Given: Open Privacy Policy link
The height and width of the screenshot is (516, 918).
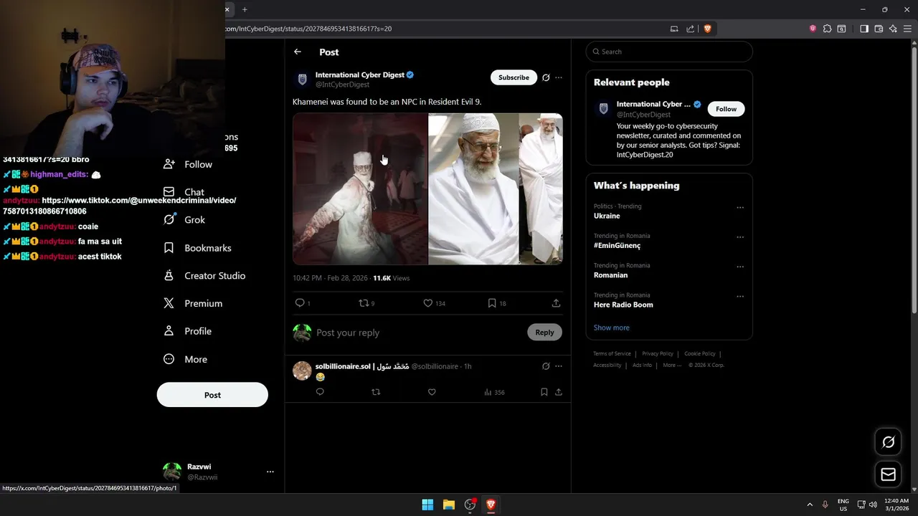Looking at the screenshot, I should point(658,353).
